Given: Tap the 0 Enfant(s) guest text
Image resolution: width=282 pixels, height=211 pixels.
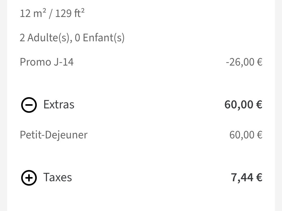Looking at the screenshot, I should pyautogui.click(x=99, y=38).
